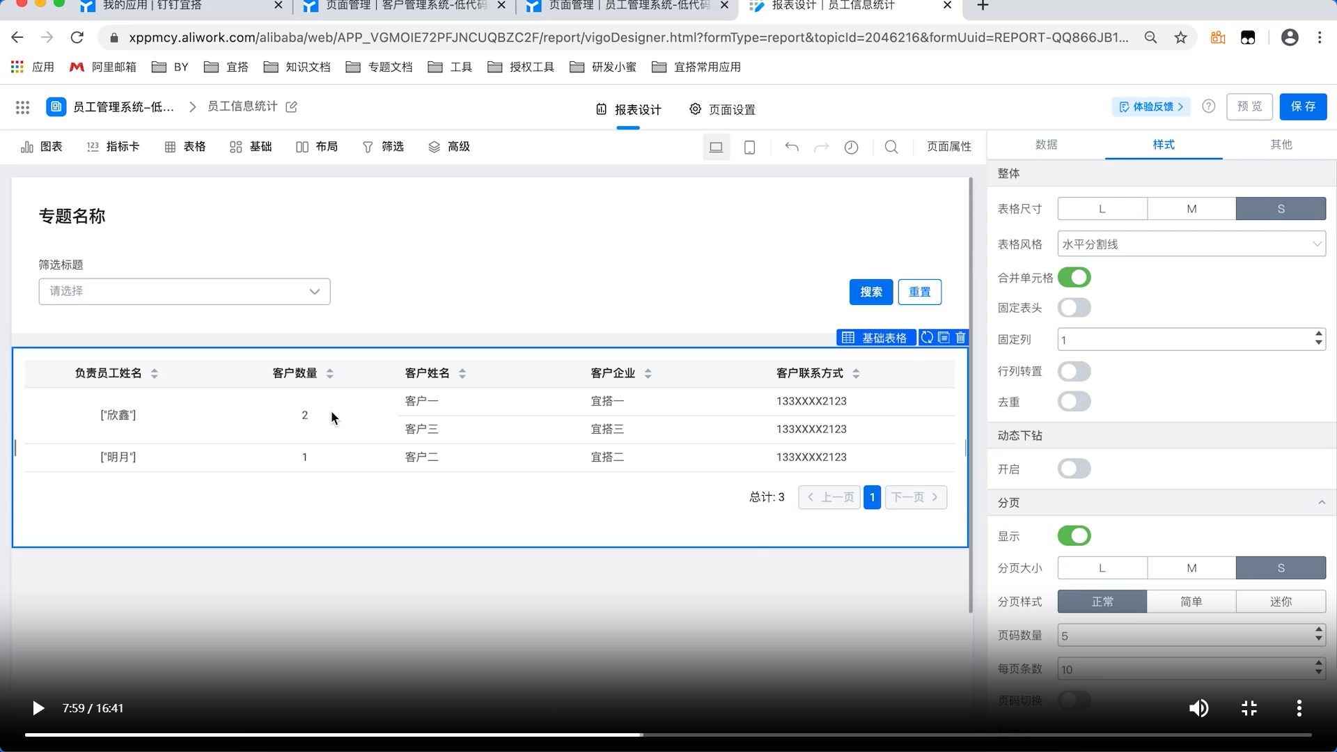Expand the 请选择 filter dropdown
The width and height of the screenshot is (1337, 752).
(184, 292)
